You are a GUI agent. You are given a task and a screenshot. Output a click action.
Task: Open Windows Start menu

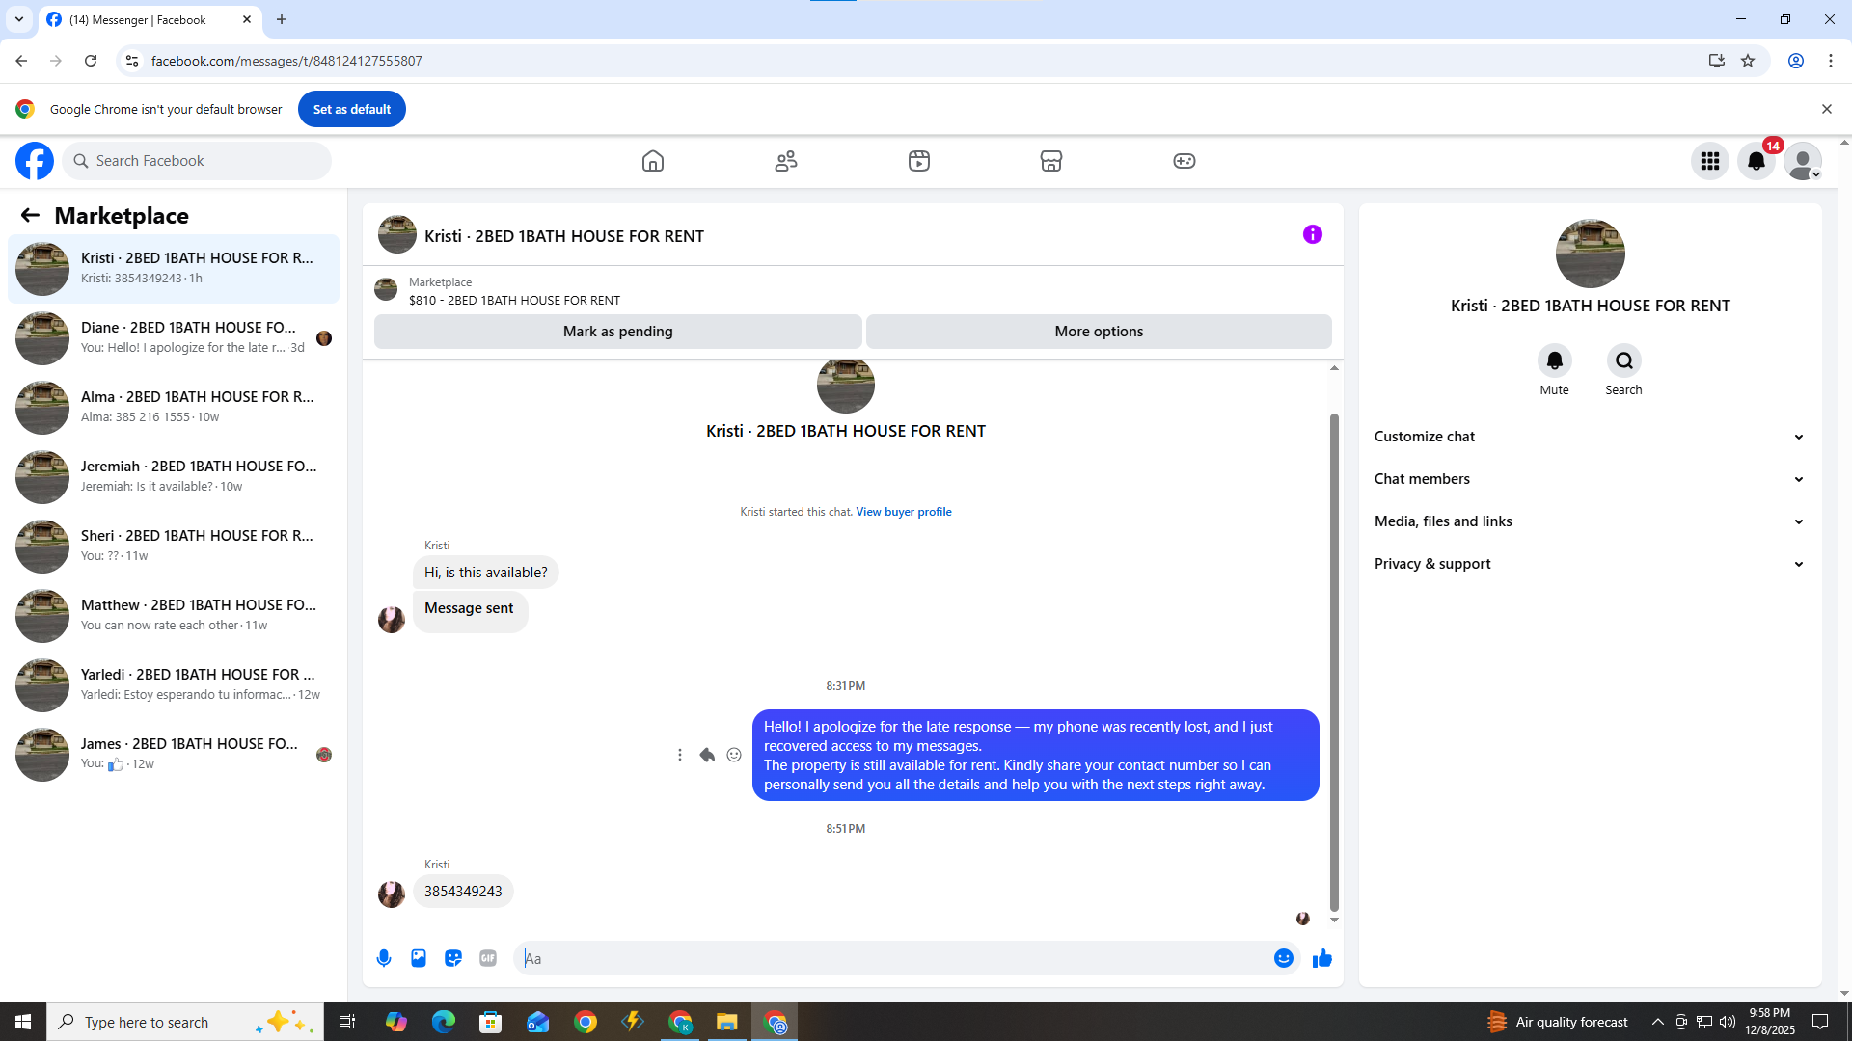(23, 1022)
